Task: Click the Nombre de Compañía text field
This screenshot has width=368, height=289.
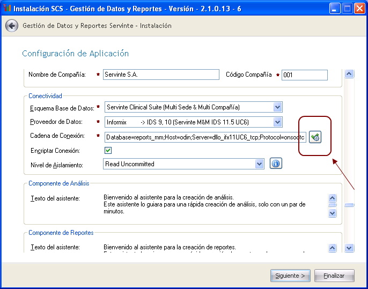Action: 161,75
